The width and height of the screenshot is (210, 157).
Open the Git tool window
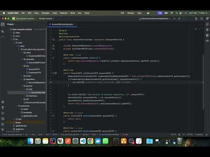point(3,130)
